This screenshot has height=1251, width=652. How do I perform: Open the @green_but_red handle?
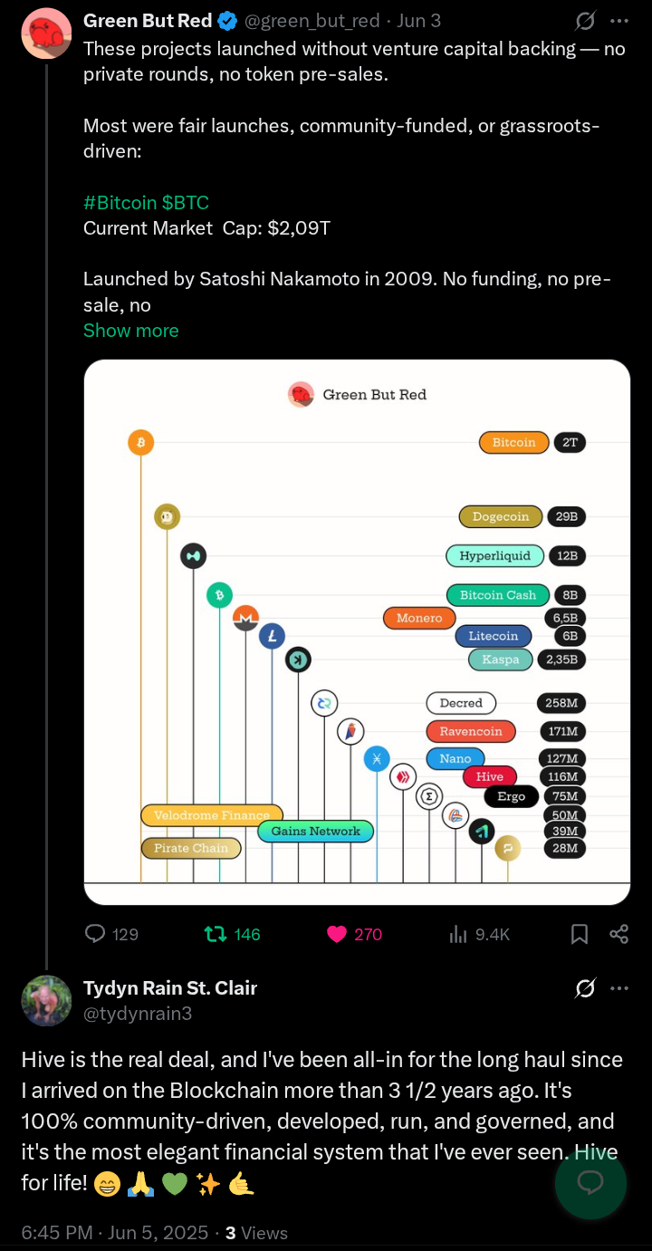click(x=300, y=21)
